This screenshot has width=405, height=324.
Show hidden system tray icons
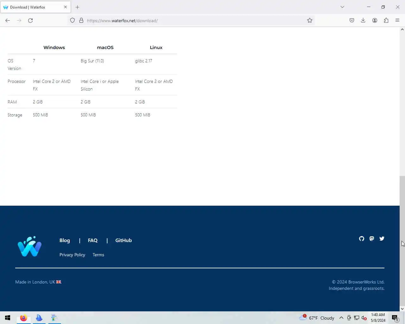pyautogui.click(x=341, y=318)
